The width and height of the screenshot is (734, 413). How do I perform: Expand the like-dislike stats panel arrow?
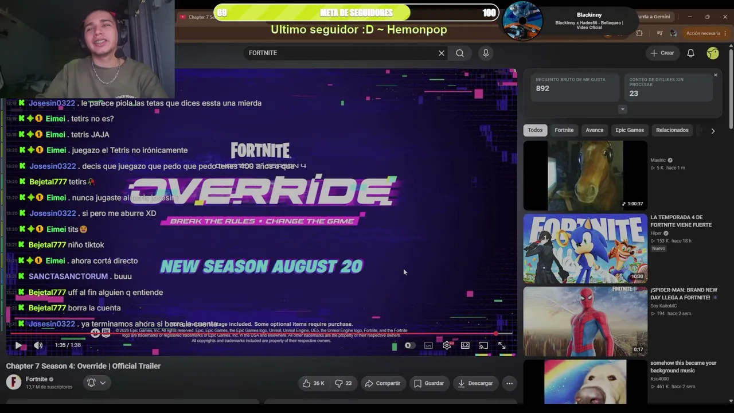point(623,109)
